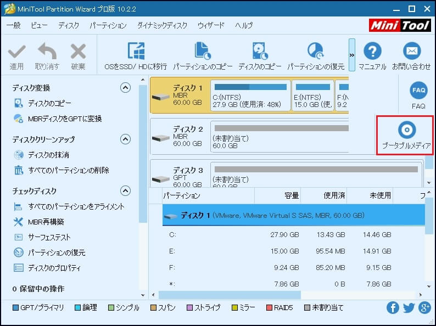Image resolution: width=436 pixels, height=326 pixels.
Task: Open the ウィザード menu
Action: pyautogui.click(x=211, y=25)
